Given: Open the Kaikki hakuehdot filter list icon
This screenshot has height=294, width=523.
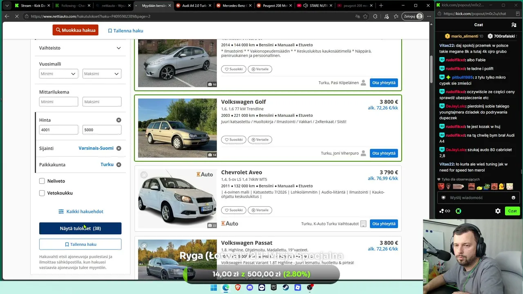Looking at the screenshot, I should [x=61, y=212].
